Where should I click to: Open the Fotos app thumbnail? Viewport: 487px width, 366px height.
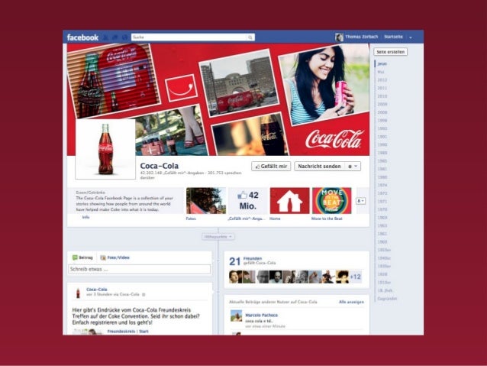(206, 200)
